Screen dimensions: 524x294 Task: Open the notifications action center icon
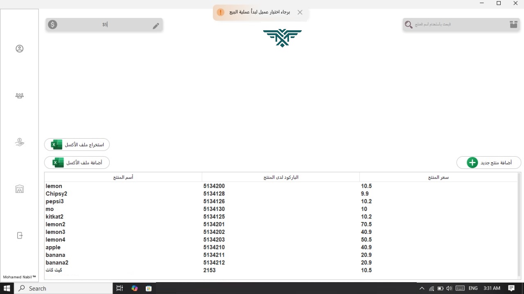(x=511, y=288)
